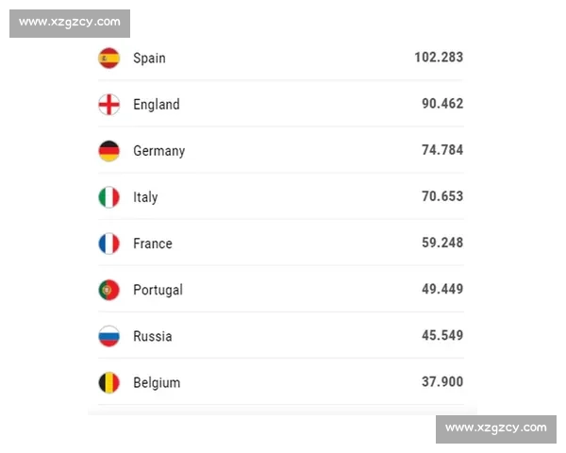Click the France country label
The height and width of the screenshot is (453, 566).
[x=153, y=243]
